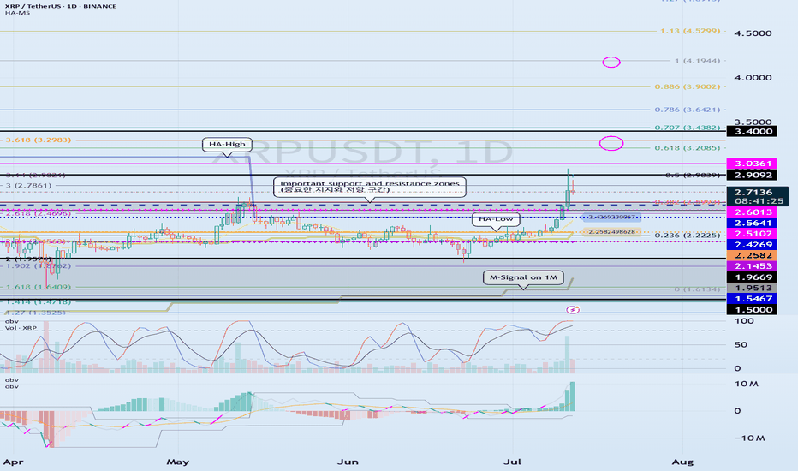
Task: Select the 3.618 (3.2983) extension label
Action: pos(39,140)
